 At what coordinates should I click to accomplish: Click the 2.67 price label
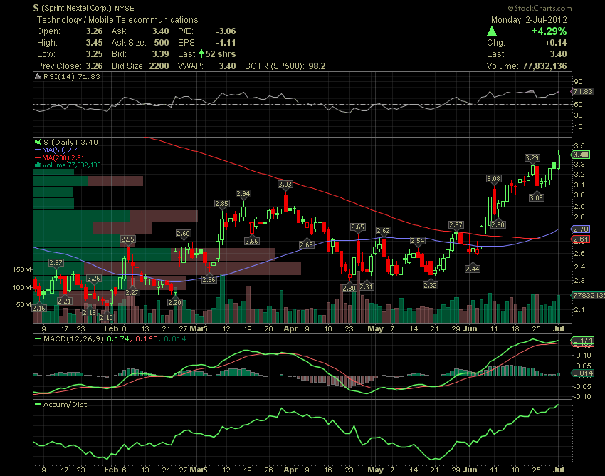click(x=456, y=225)
